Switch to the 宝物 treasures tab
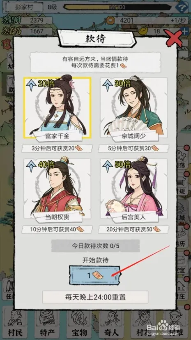 pos(79,324)
